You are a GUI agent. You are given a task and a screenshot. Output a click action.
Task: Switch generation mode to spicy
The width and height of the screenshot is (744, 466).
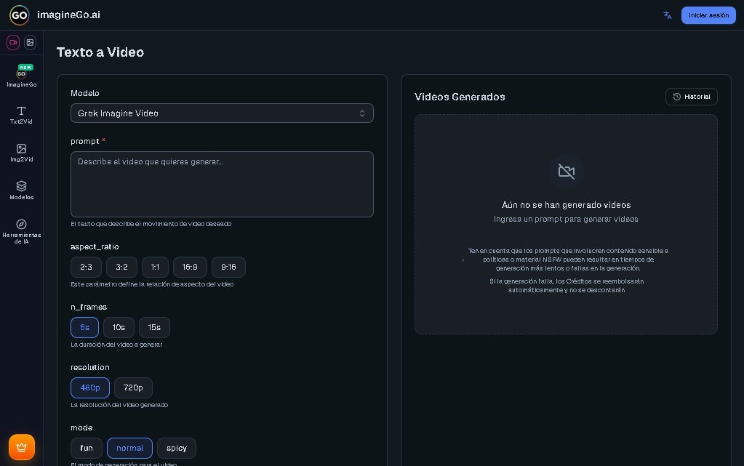pos(176,448)
